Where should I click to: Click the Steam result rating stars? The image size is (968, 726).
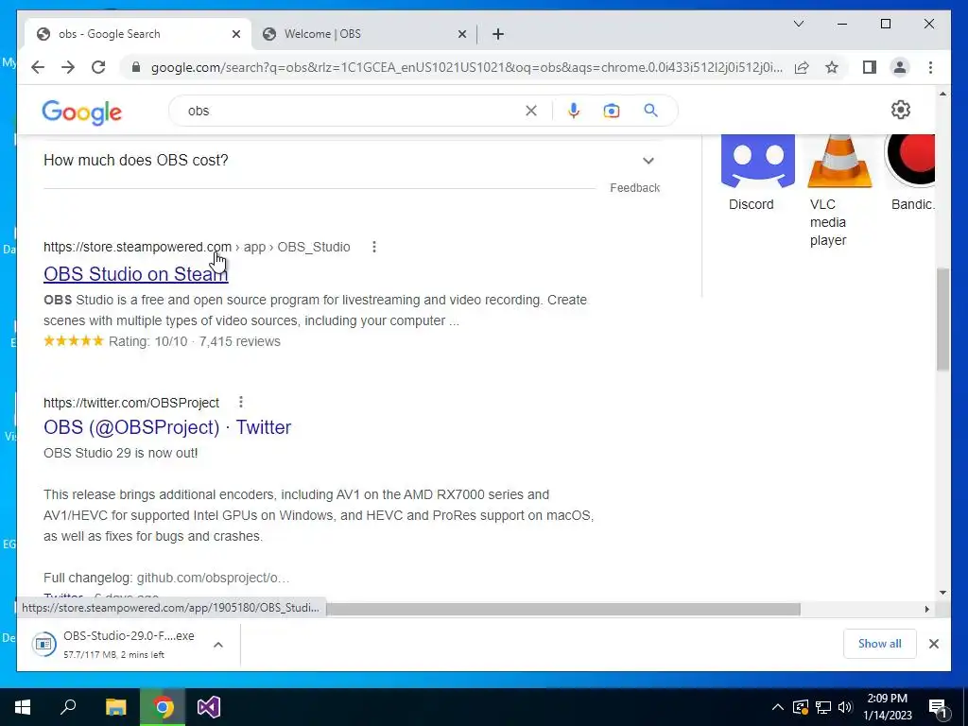(74, 341)
